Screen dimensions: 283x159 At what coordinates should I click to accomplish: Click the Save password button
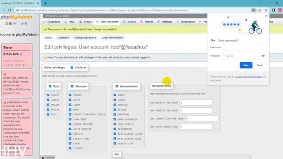click(x=246, y=65)
